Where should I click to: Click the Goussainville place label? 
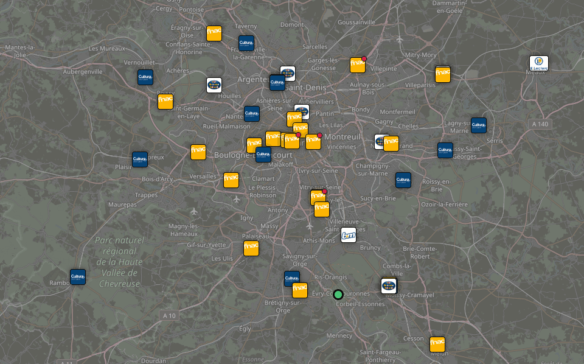[356, 23]
